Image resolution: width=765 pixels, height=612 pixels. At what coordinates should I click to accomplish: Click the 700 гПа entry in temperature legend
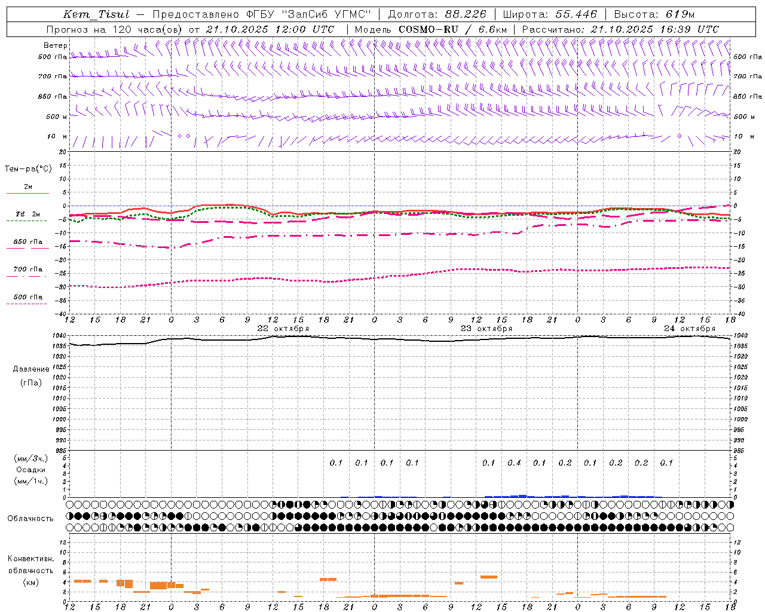(27, 269)
